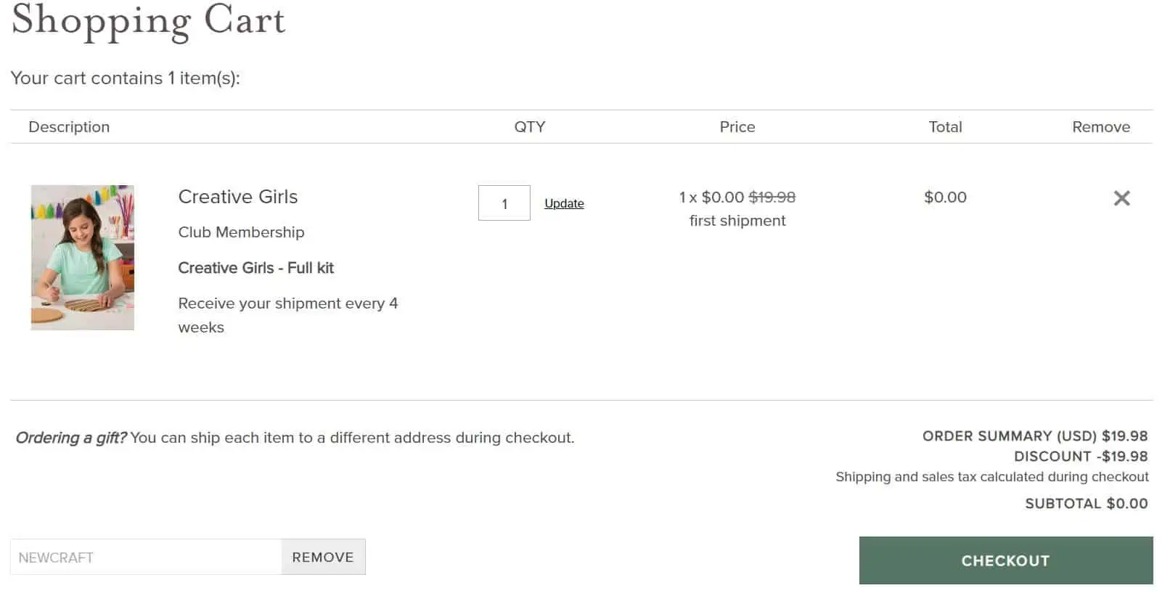The width and height of the screenshot is (1162, 604).
Task: Click the Shopping Cart page heading
Action: [149, 20]
